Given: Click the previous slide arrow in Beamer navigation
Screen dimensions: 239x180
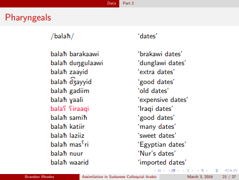Looking at the screenshot, I should (155, 171).
